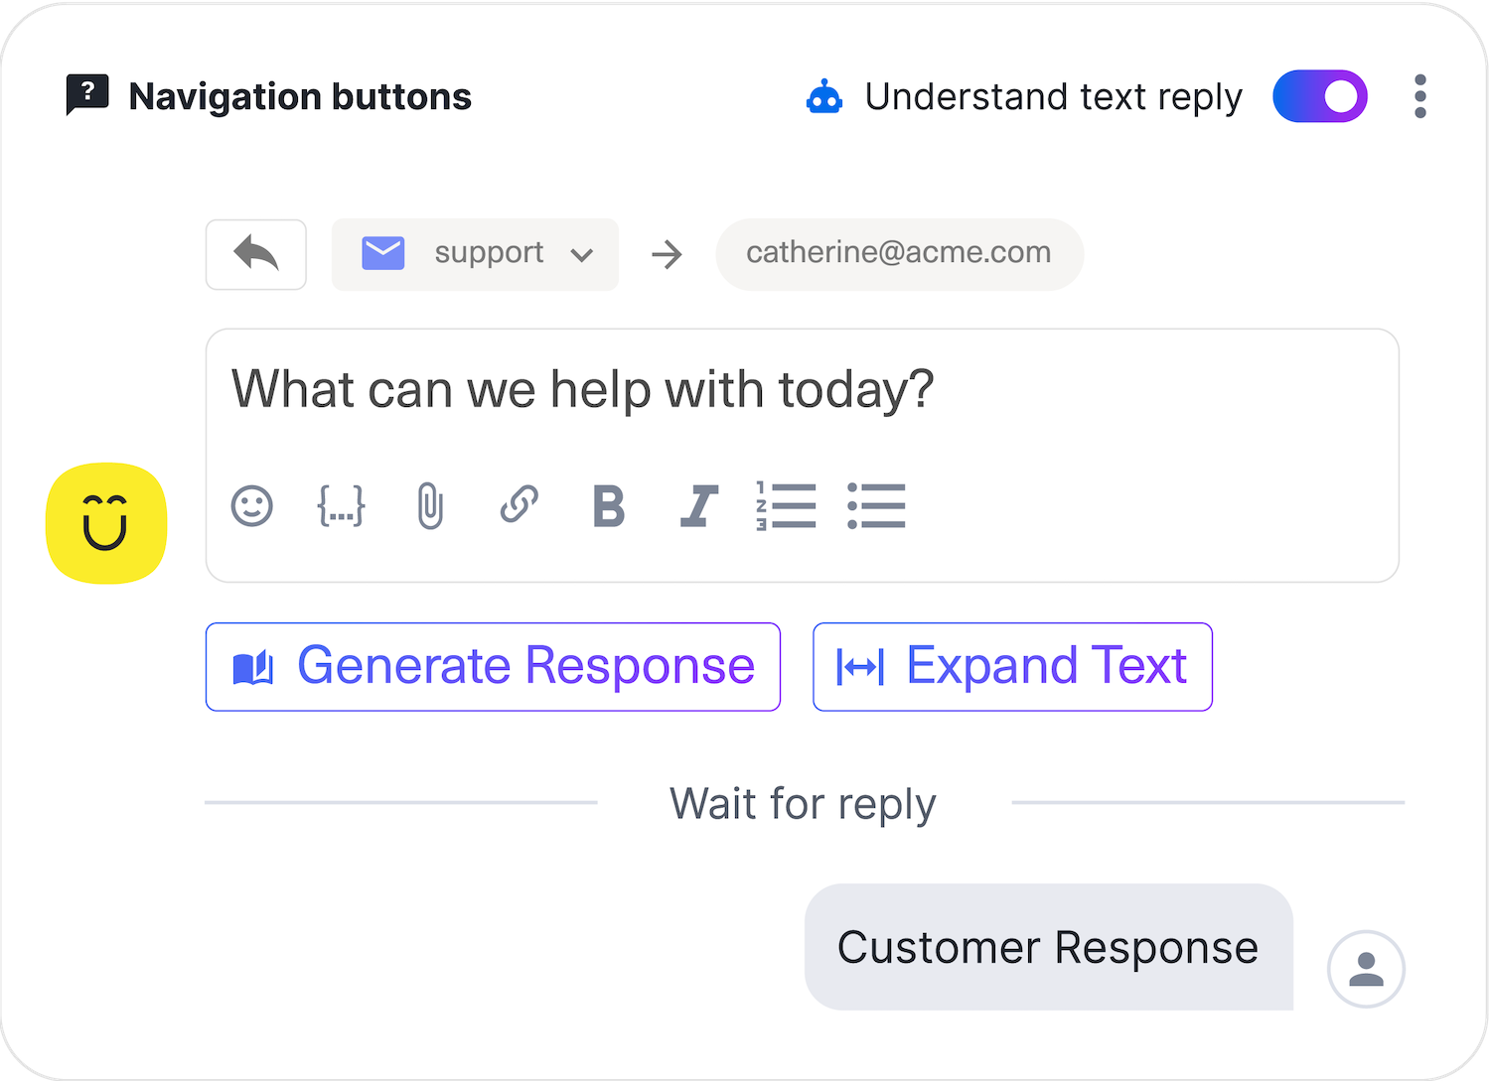Screen dimensions: 1490x1081
Task: Click the Generate Response button
Action: coord(493,666)
